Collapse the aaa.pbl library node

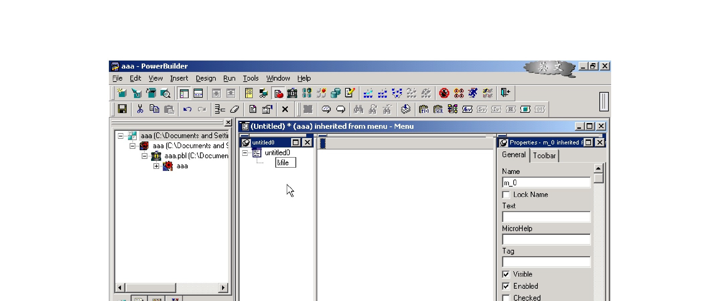(144, 156)
